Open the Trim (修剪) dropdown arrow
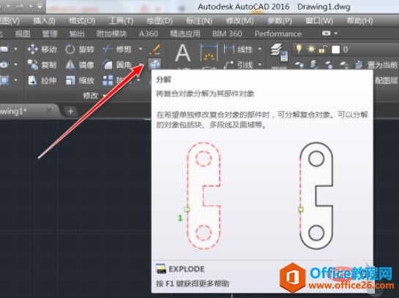399x298 pixels. tap(141, 49)
